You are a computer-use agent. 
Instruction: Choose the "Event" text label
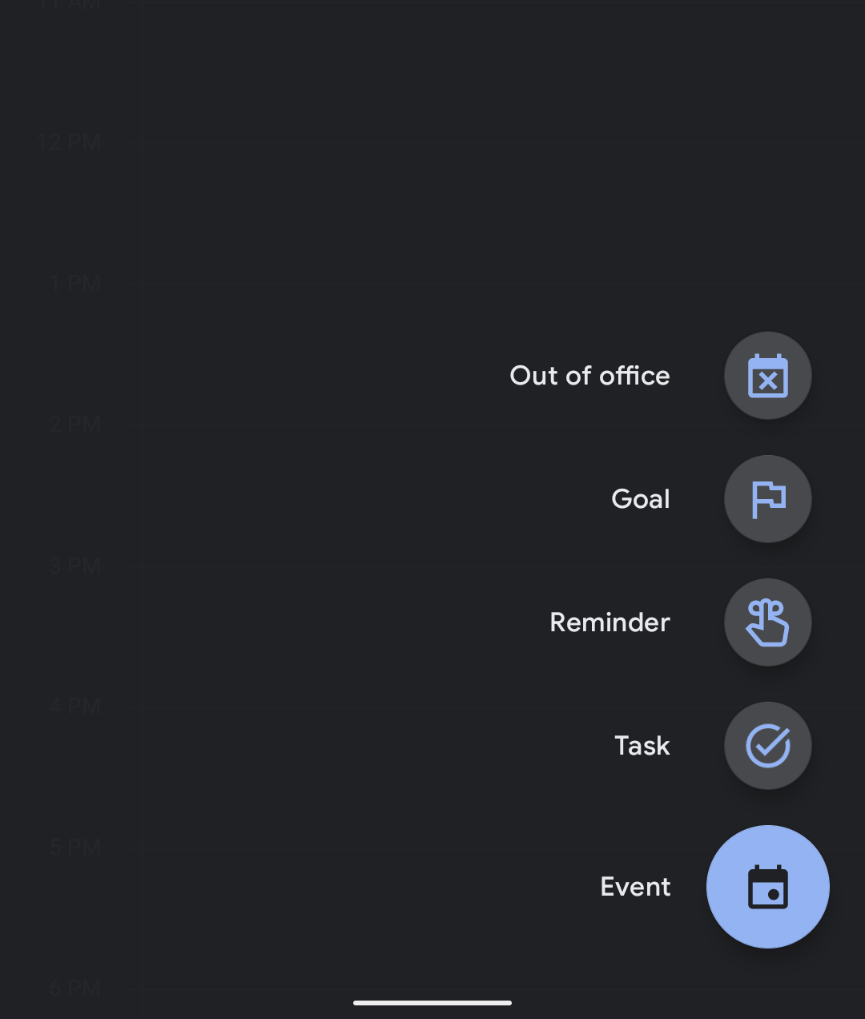[635, 887]
